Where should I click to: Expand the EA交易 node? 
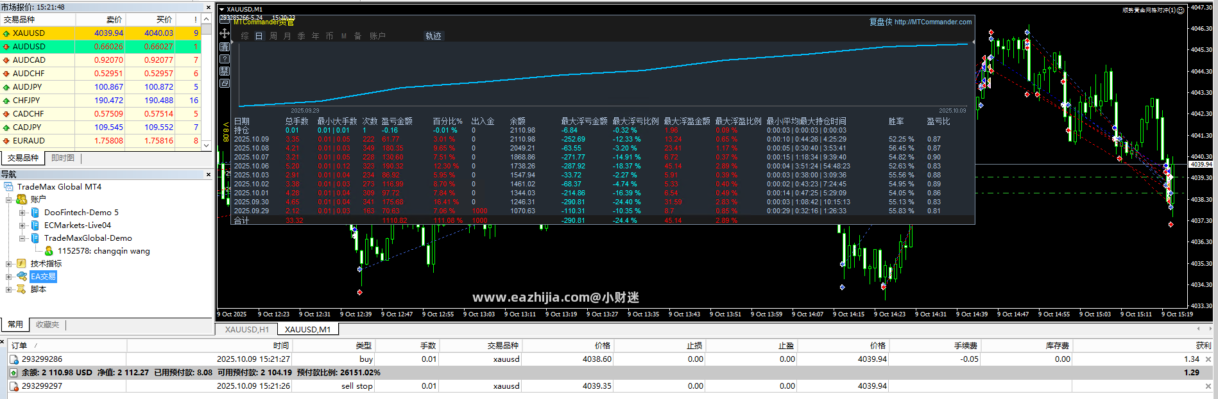point(9,276)
